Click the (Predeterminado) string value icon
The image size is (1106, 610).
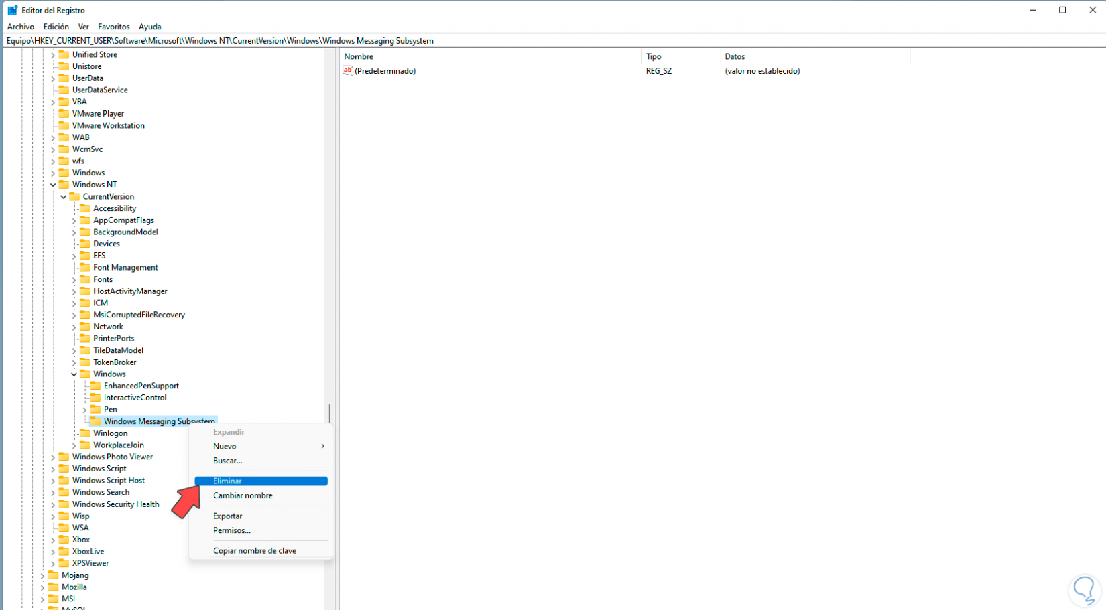point(348,70)
